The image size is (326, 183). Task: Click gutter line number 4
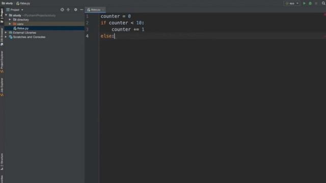click(87, 36)
